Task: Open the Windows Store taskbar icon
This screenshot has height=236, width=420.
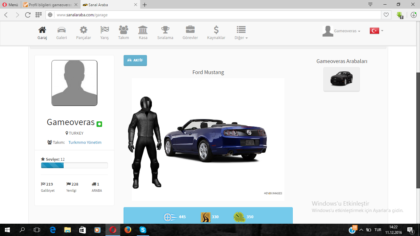Action: pos(82,230)
